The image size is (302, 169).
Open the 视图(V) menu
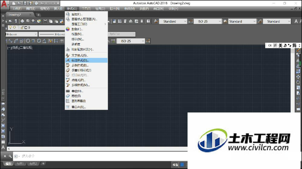point(44,9)
